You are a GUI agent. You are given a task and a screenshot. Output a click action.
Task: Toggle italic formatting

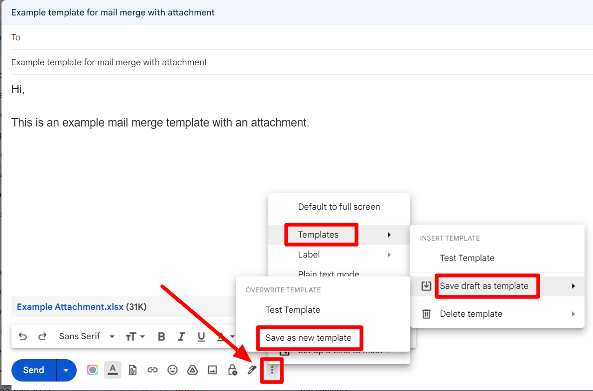point(182,337)
